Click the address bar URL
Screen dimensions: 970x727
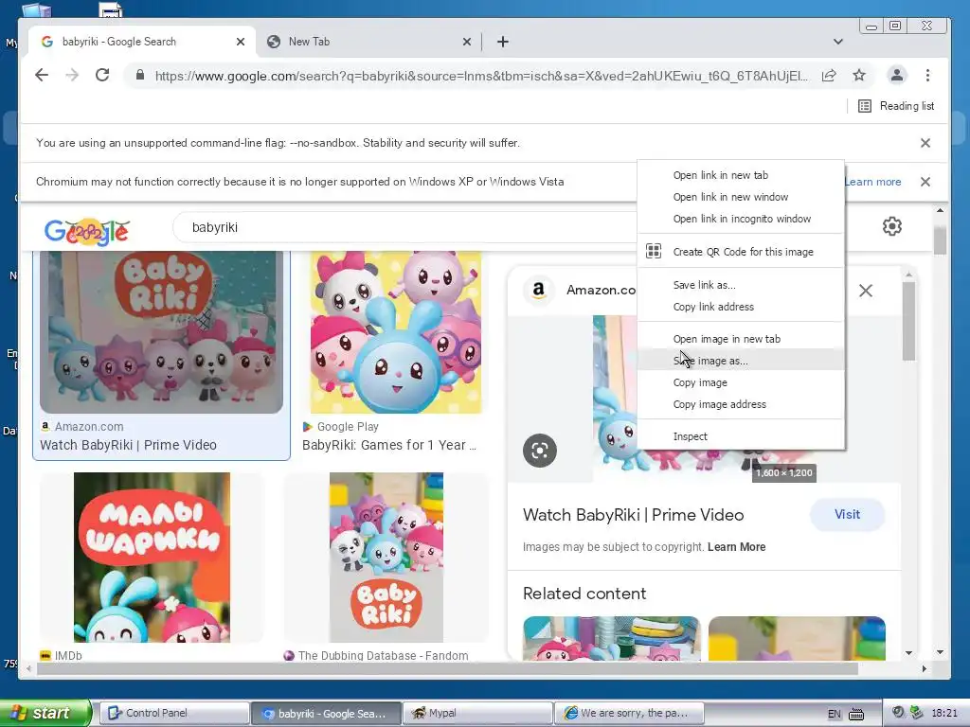[x=481, y=76]
